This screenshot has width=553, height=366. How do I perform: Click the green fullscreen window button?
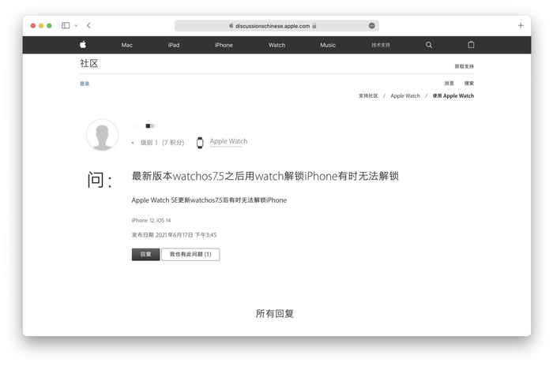[x=49, y=25]
